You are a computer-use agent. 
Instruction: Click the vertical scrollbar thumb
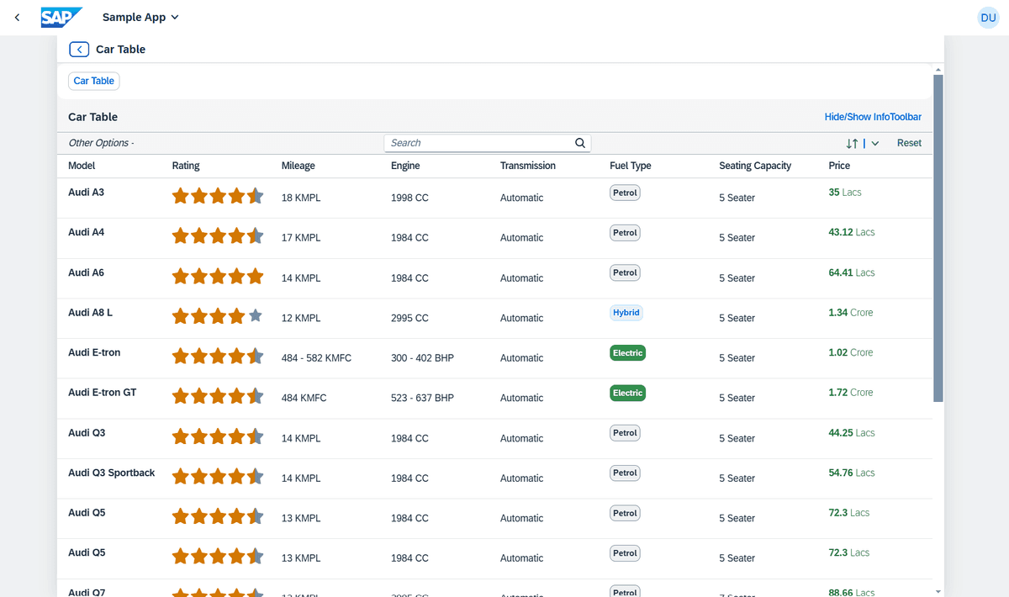point(938,238)
